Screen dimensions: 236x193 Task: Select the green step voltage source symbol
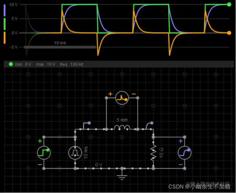pos(44,153)
